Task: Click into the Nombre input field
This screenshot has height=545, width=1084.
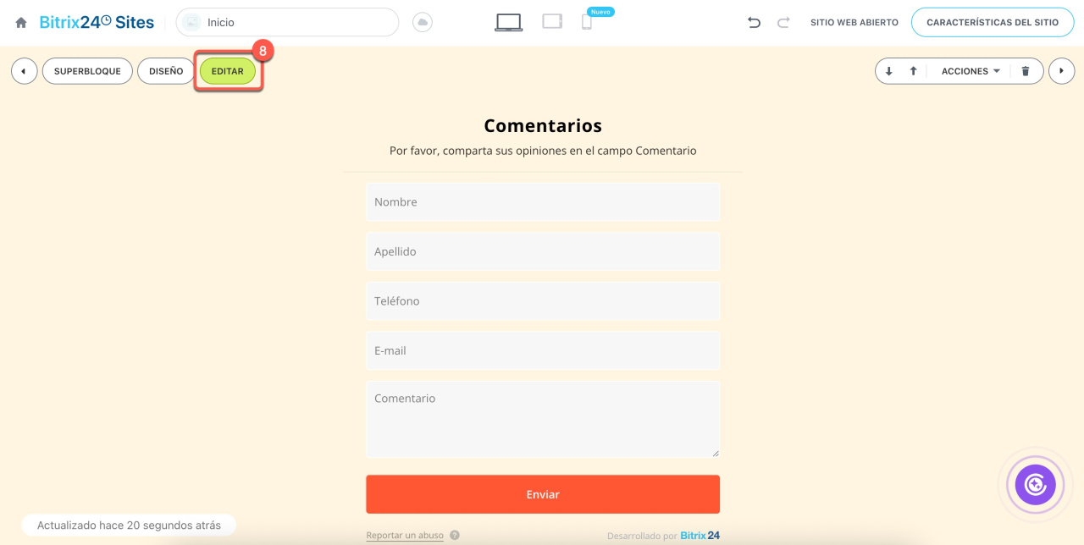Action: 543,202
